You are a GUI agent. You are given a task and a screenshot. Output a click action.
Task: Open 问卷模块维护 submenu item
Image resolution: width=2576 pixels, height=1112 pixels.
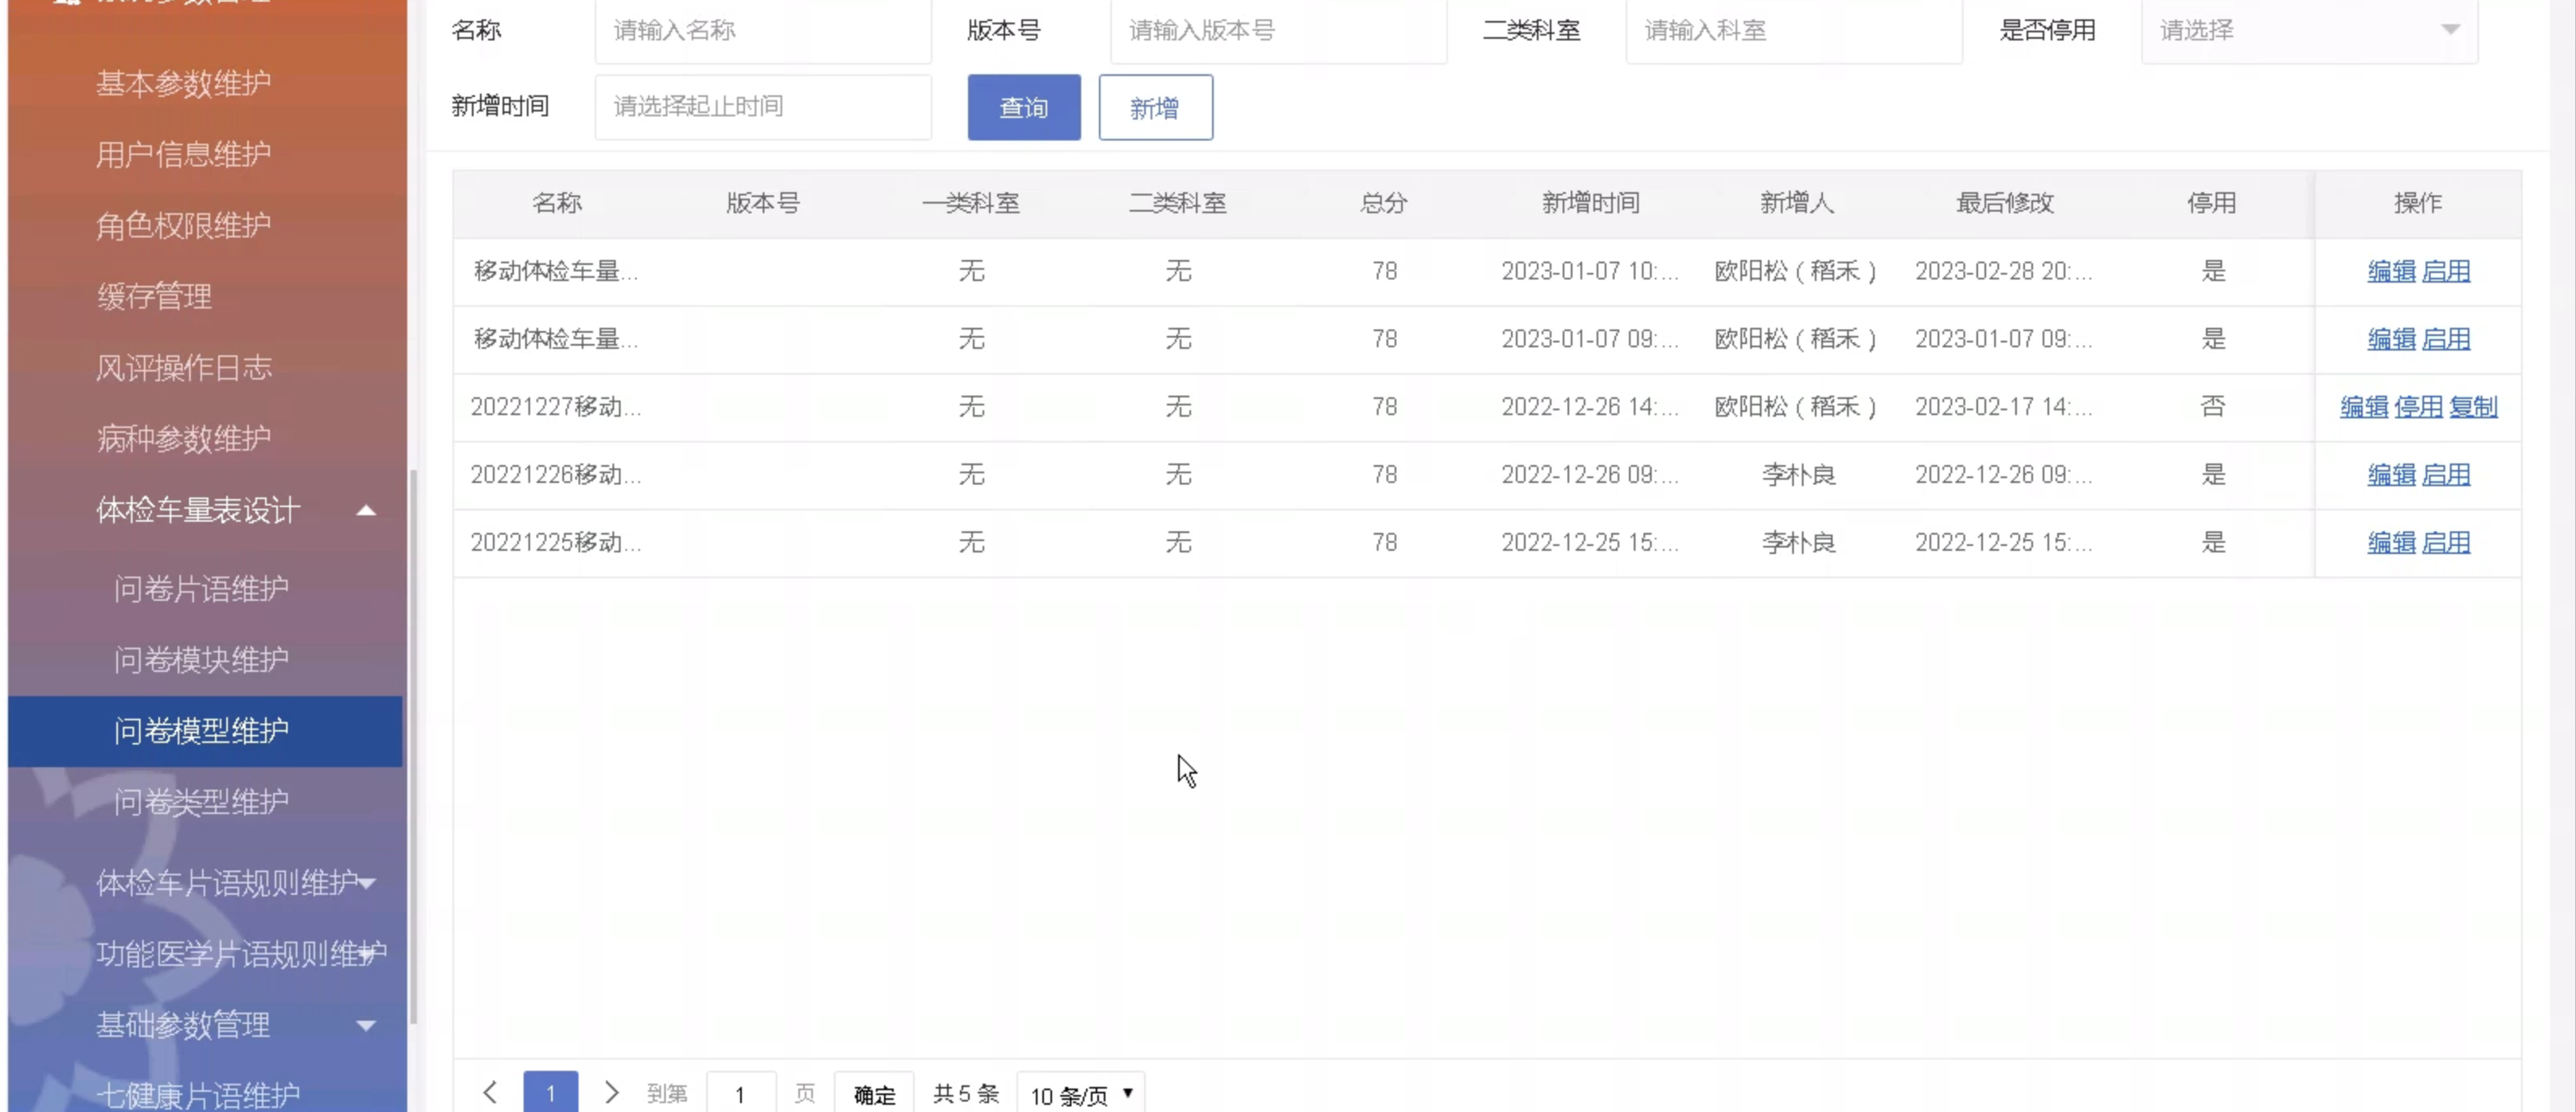tap(201, 660)
